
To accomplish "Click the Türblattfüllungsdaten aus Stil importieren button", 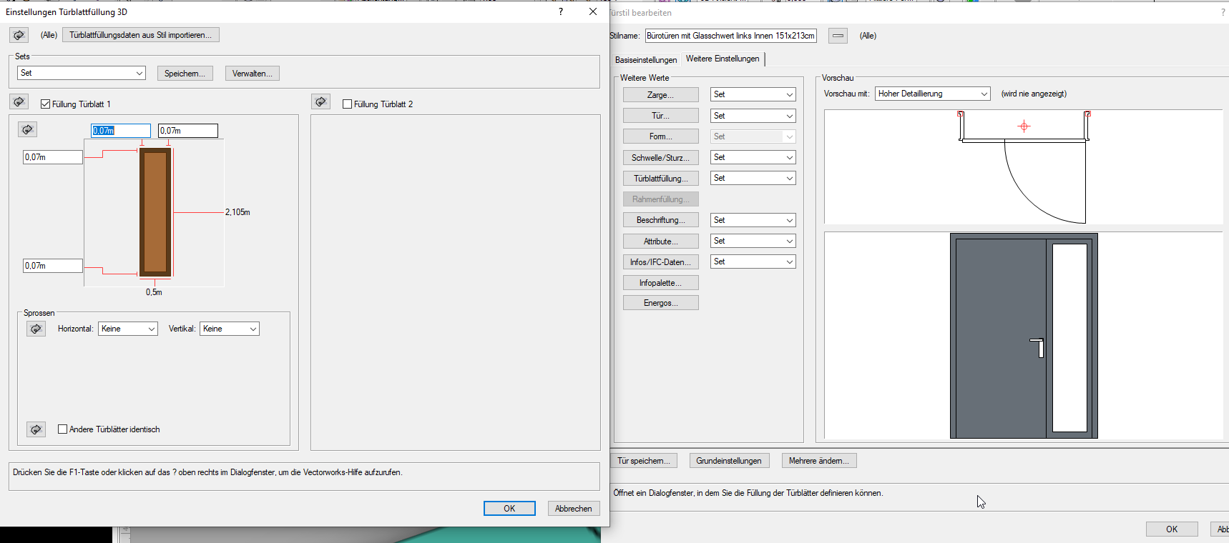I will pos(140,35).
